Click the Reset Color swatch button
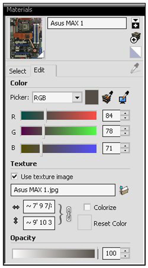This screenshot has height=268, width=148. (x=85, y=222)
